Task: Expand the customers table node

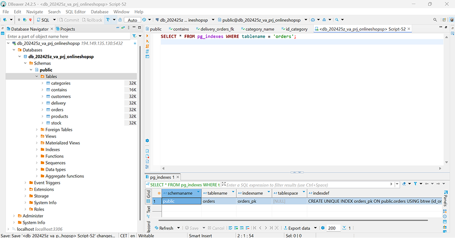Action: (42, 96)
